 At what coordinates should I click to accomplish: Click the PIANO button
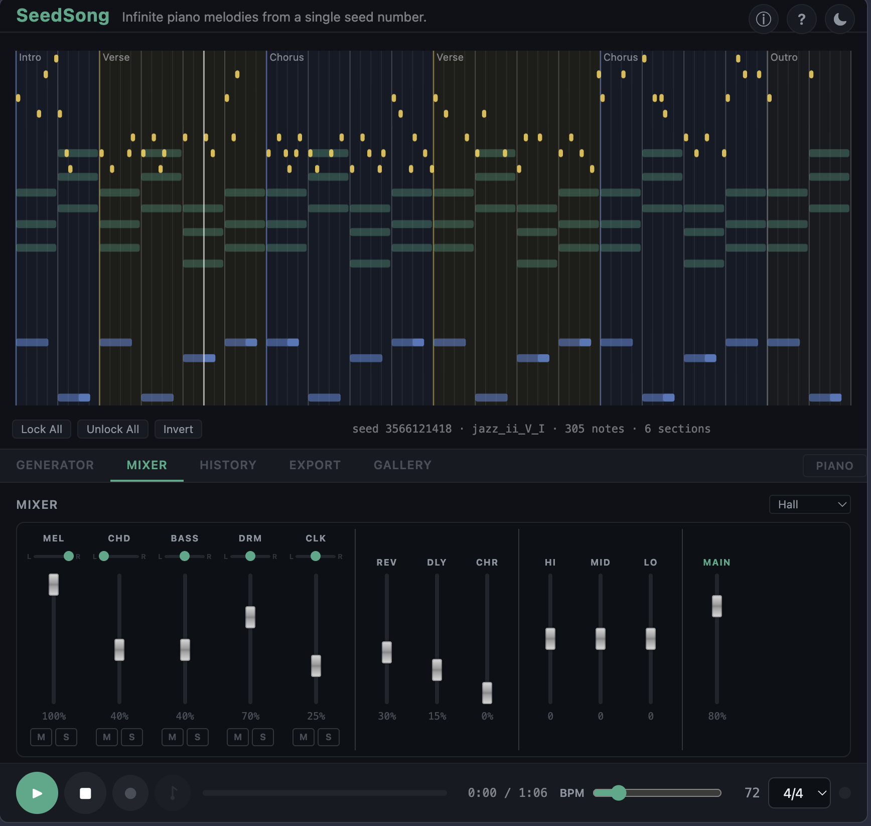(834, 466)
